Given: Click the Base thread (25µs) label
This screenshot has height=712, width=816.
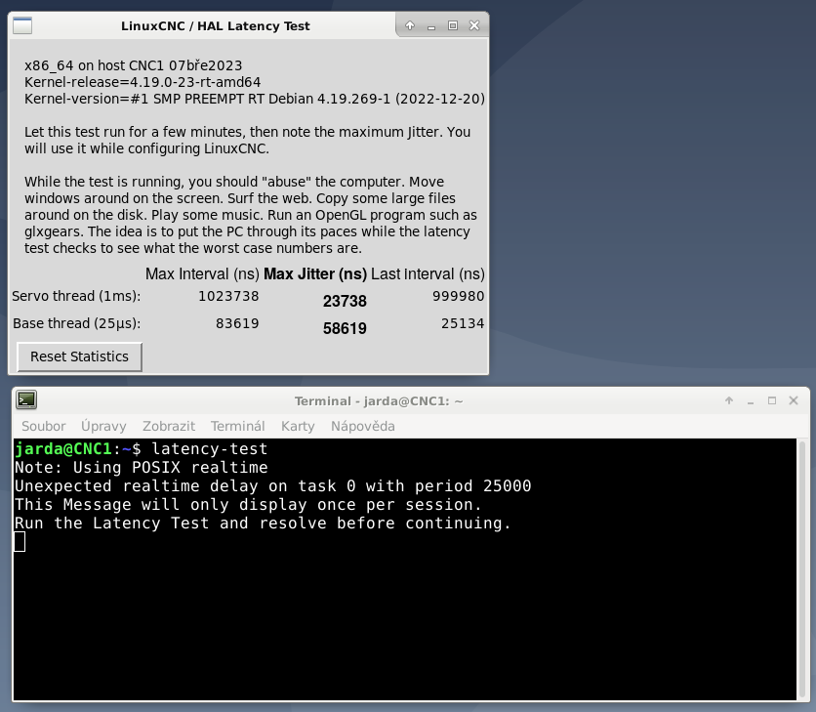Looking at the screenshot, I should [x=77, y=323].
